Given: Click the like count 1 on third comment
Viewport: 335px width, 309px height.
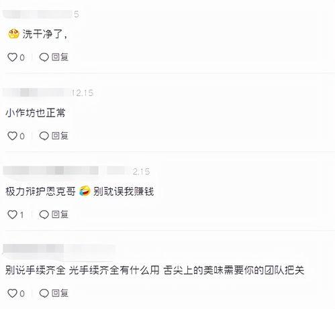Looking at the screenshot, I should (x=21, y=215).
